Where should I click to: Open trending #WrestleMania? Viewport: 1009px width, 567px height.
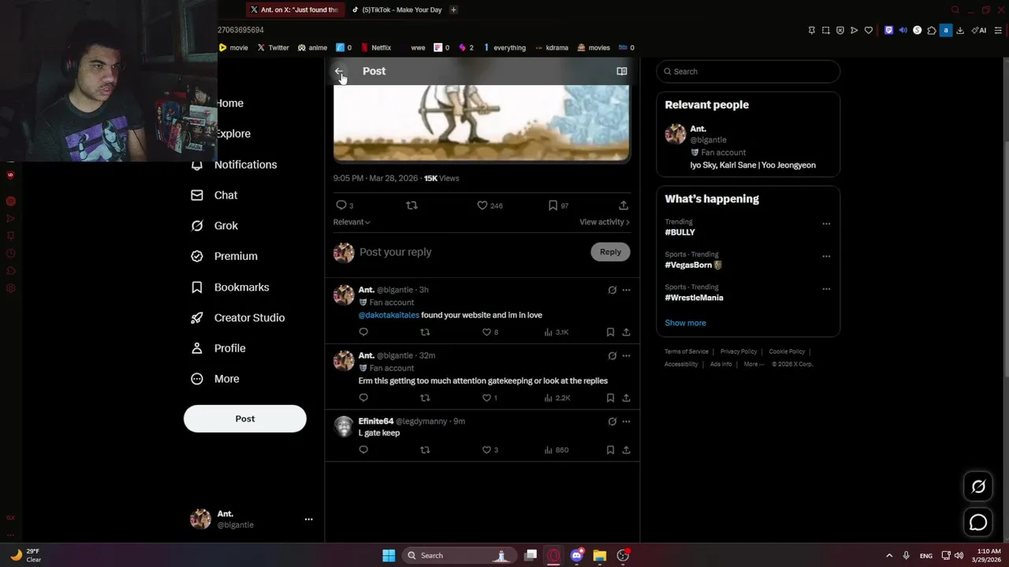[694, 298]
